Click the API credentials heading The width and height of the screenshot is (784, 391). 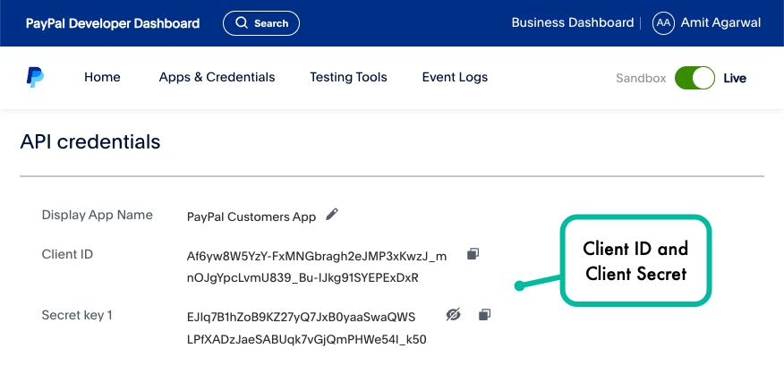(x=90, y=142)
